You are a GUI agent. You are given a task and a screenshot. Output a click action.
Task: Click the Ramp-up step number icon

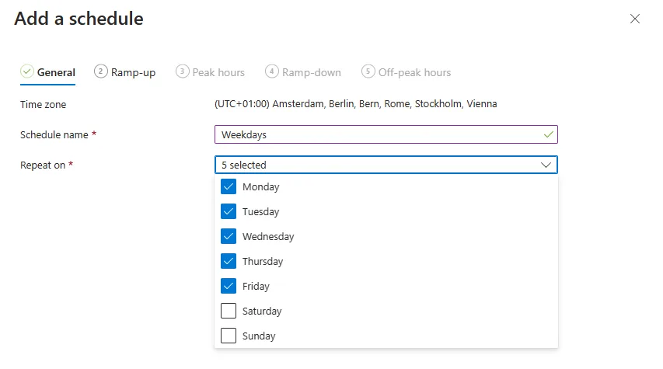pos(100,71)
